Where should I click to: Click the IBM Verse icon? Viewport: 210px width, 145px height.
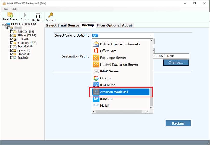96,85
